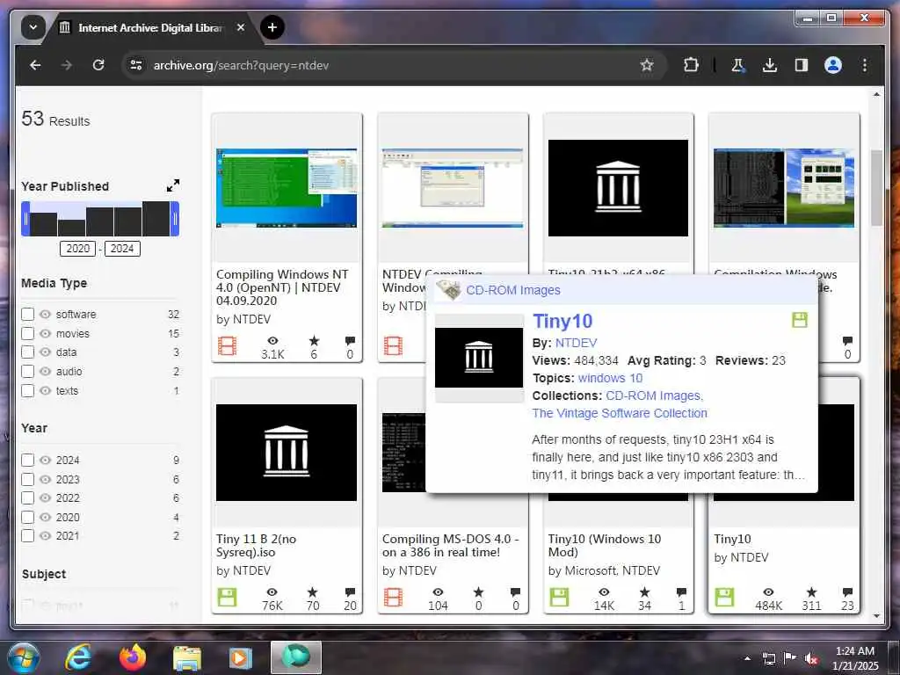Open the user profile avatar
900x675 pixels.
[x=833, y=65]
